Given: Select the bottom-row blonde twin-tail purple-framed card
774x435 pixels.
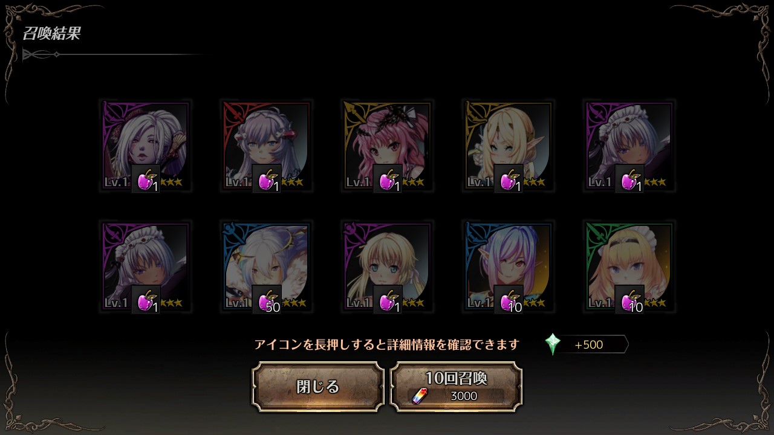Looking at the screenshot, I should click(x=387, y=267).
